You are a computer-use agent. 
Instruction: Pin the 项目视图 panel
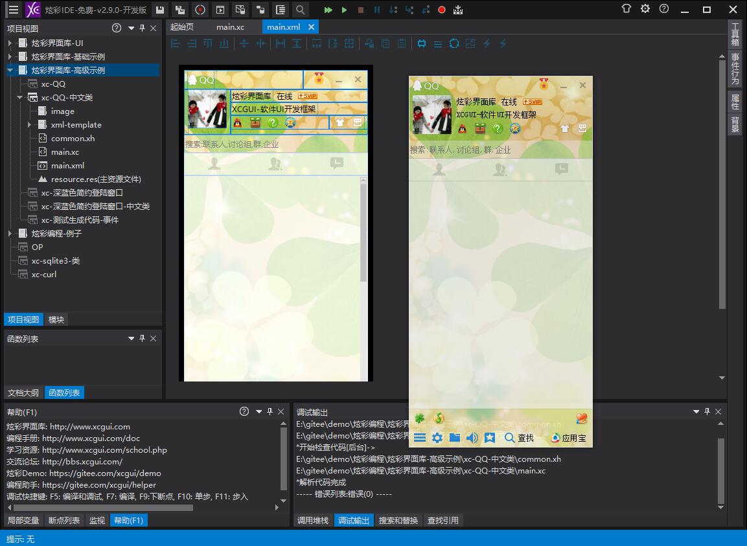point(142,28)
